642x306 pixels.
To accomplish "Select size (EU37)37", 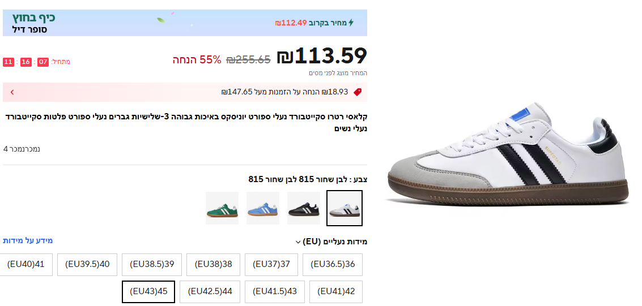I will pos(271,264).
